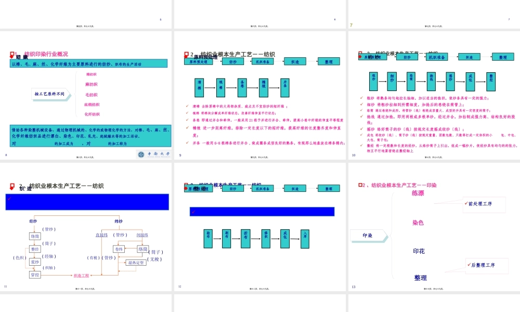Click the 染色 label on slide 13
Screen dimensions: 520x312
pos(418,223)
